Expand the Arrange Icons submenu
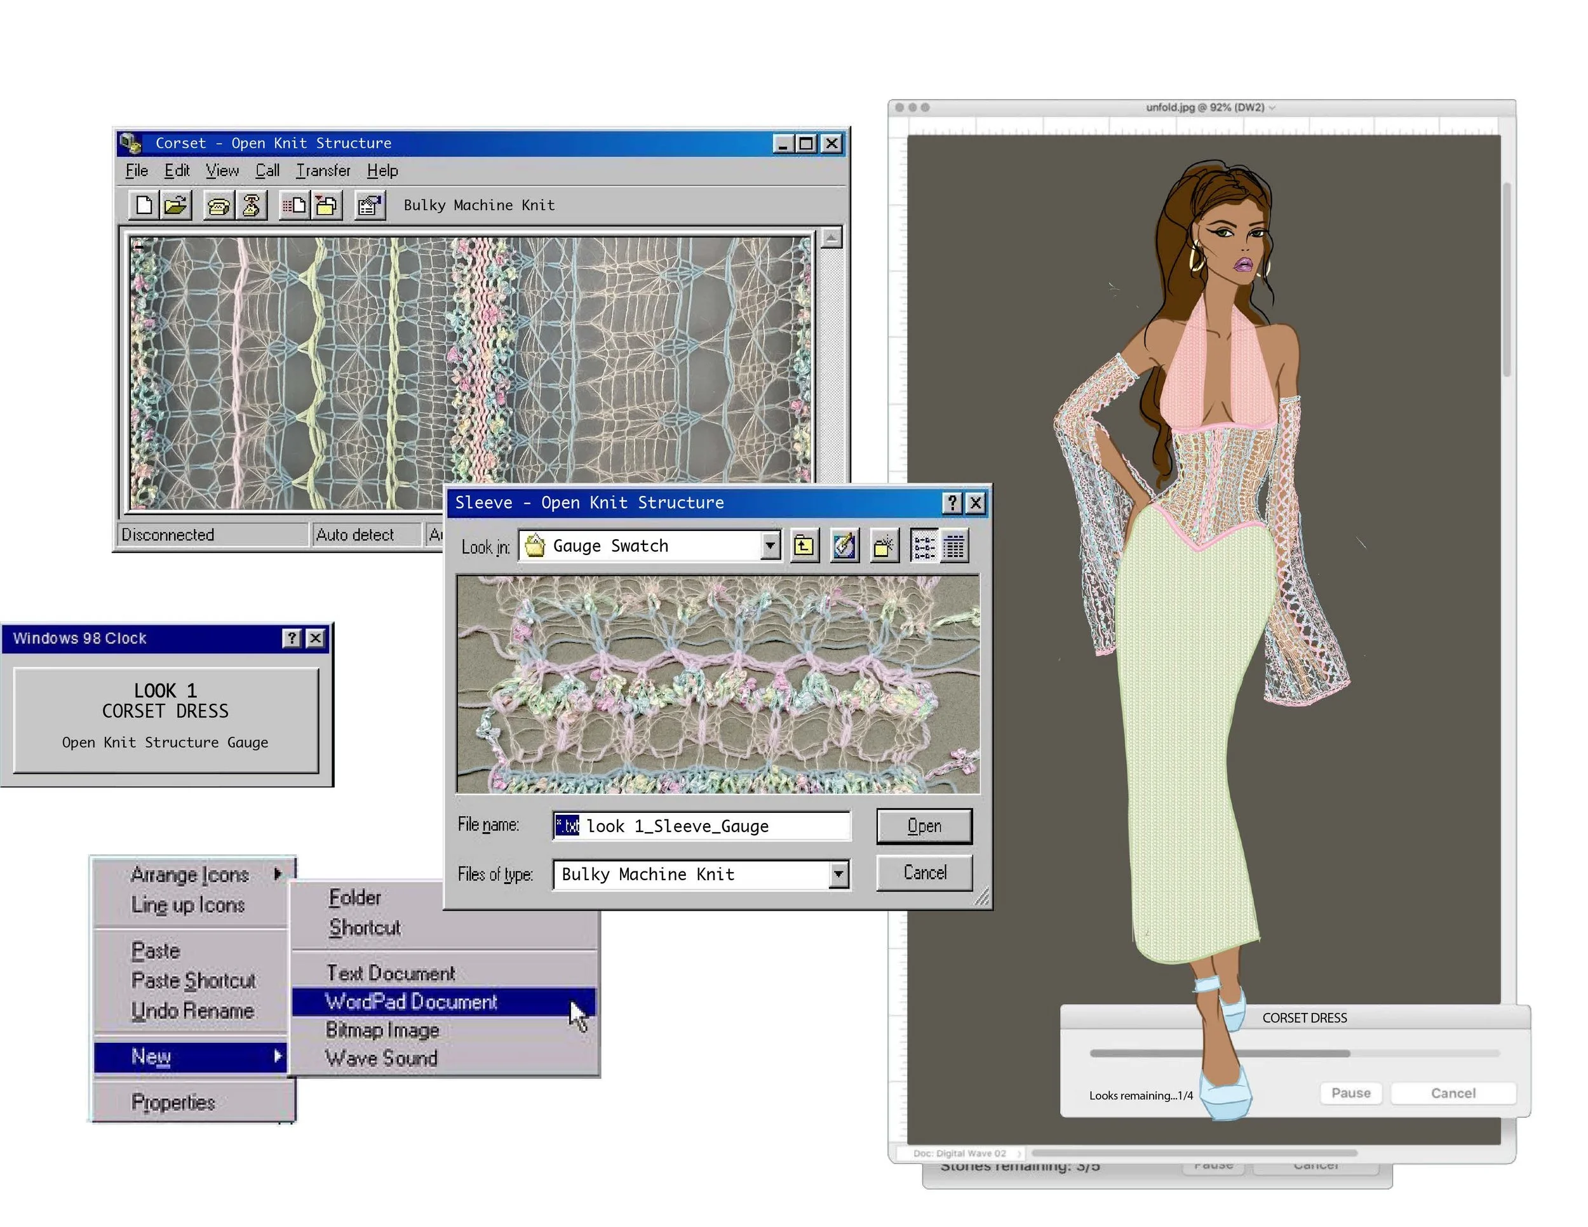Screen dimensions: 1588x1227 [191, 875]
